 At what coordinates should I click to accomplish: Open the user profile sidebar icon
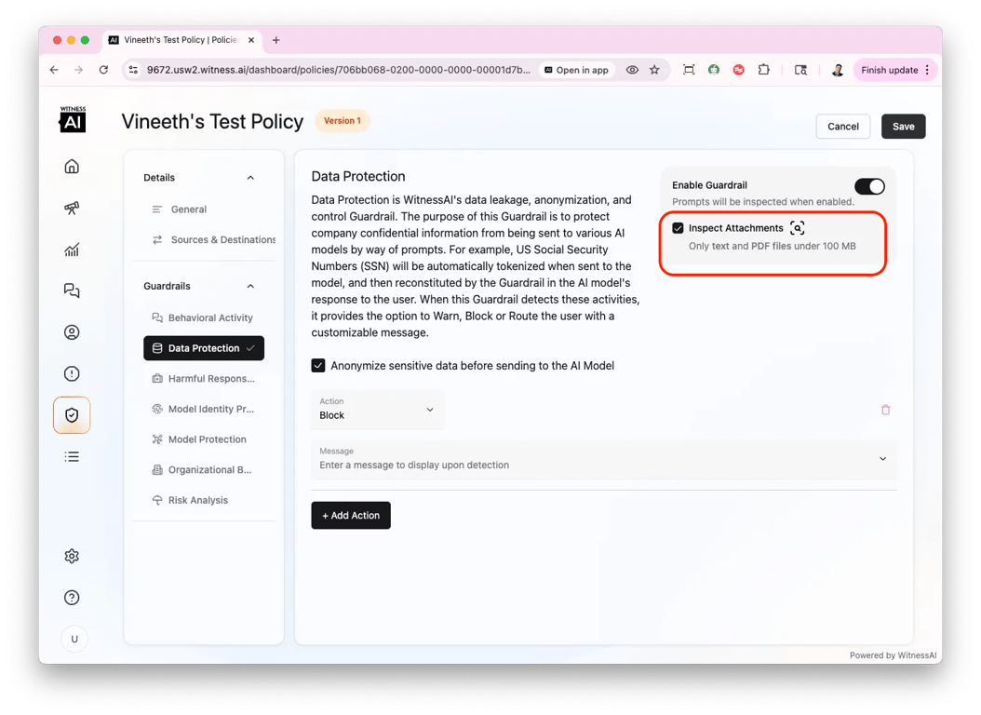[72, 332]
